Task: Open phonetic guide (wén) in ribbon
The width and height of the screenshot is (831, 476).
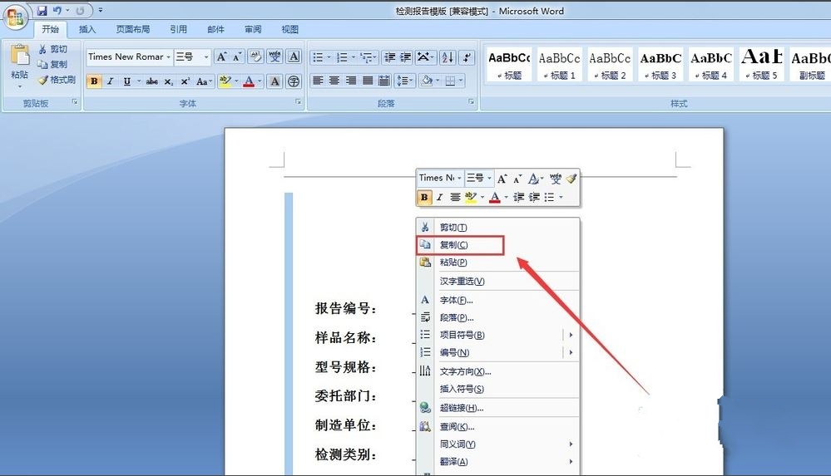Action: pos(275,56)
